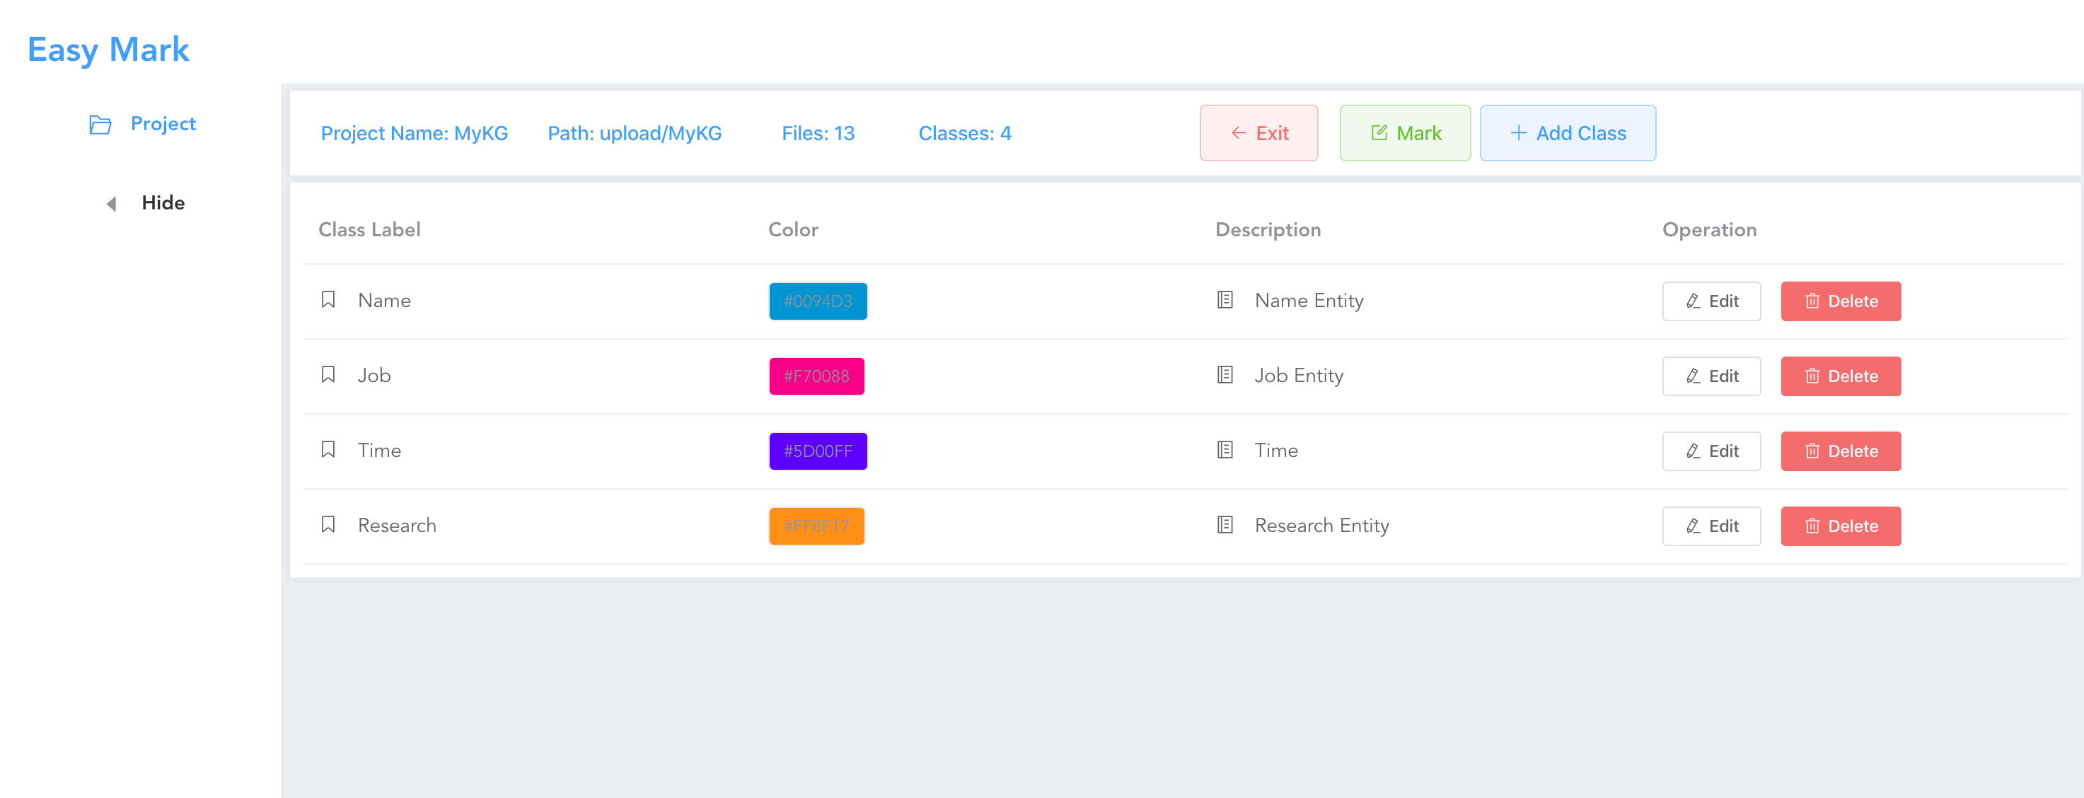Viewport: 2084px width, 798px height.
Task: Delete the Job class
Action: tap(1841, 376)
